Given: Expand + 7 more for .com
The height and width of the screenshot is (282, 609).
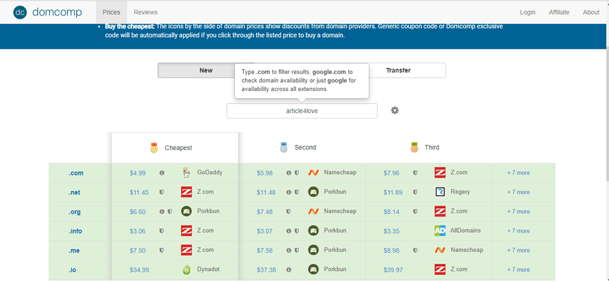Looking at the screenshot, I should tap(518, 173).
